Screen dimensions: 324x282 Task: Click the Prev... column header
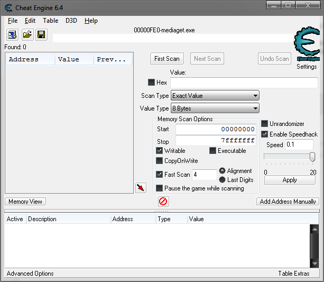(113, 59)
